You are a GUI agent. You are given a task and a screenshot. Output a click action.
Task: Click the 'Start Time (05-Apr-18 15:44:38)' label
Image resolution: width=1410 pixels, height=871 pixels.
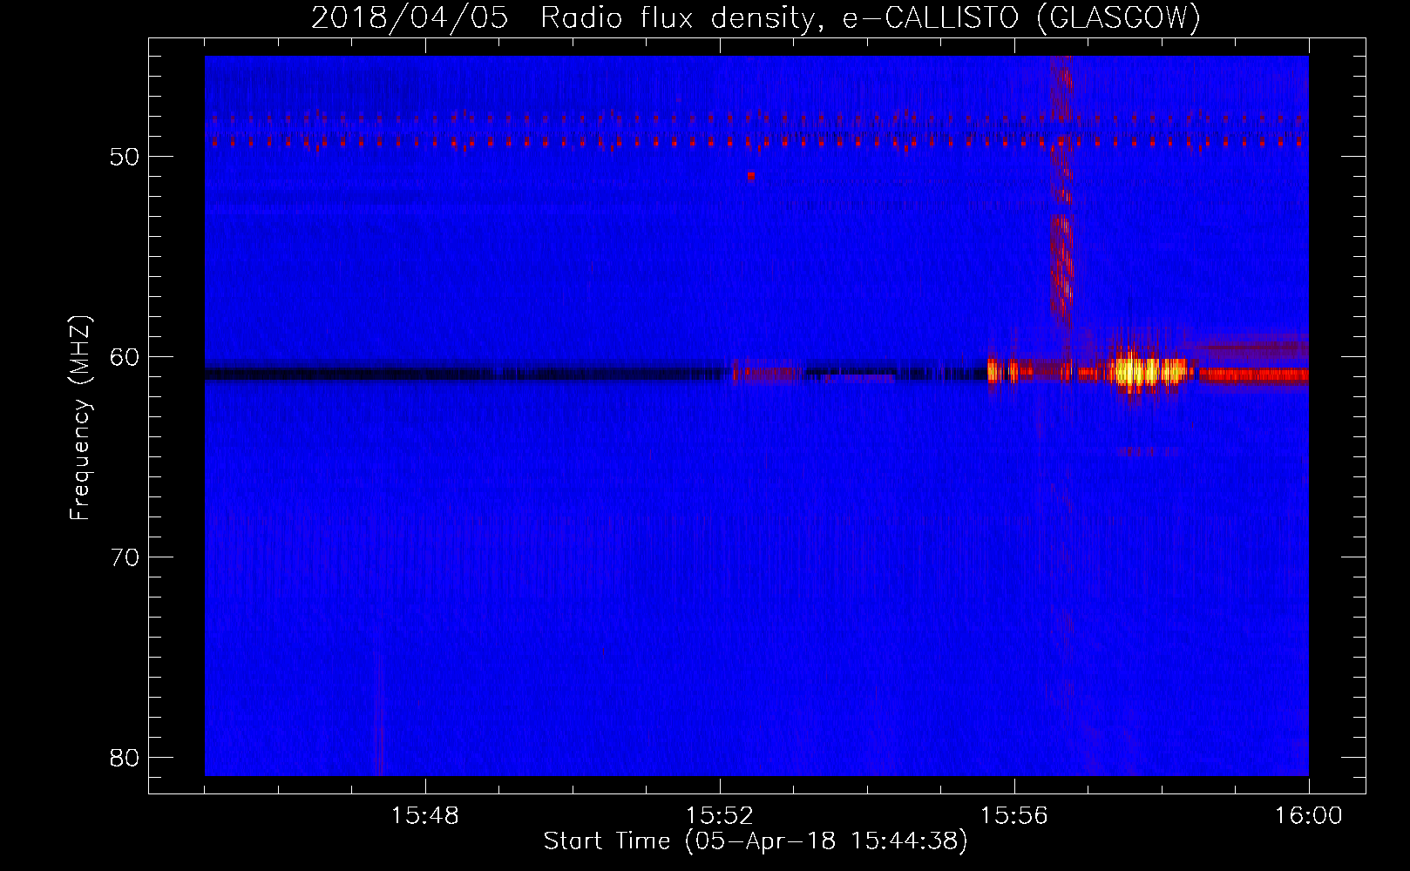[756, 841]
